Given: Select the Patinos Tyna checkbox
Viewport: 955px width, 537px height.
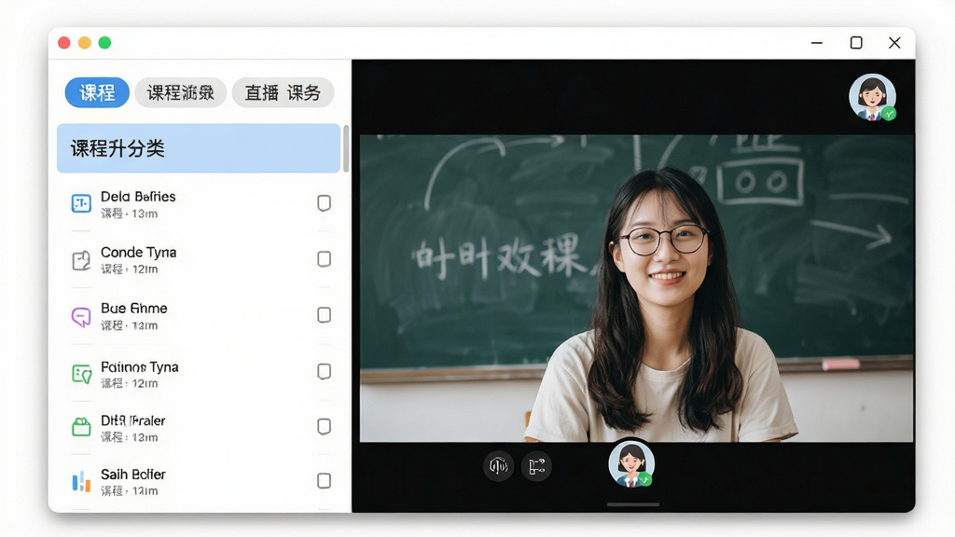Looking at the screenshot, I should click(324, 371).
